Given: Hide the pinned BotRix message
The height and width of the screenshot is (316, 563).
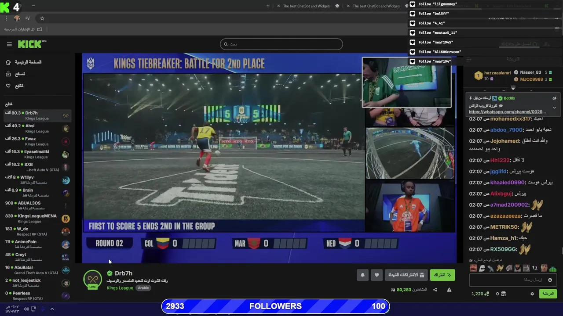Looking at the screenshot, I should click(x=555, y=98).
